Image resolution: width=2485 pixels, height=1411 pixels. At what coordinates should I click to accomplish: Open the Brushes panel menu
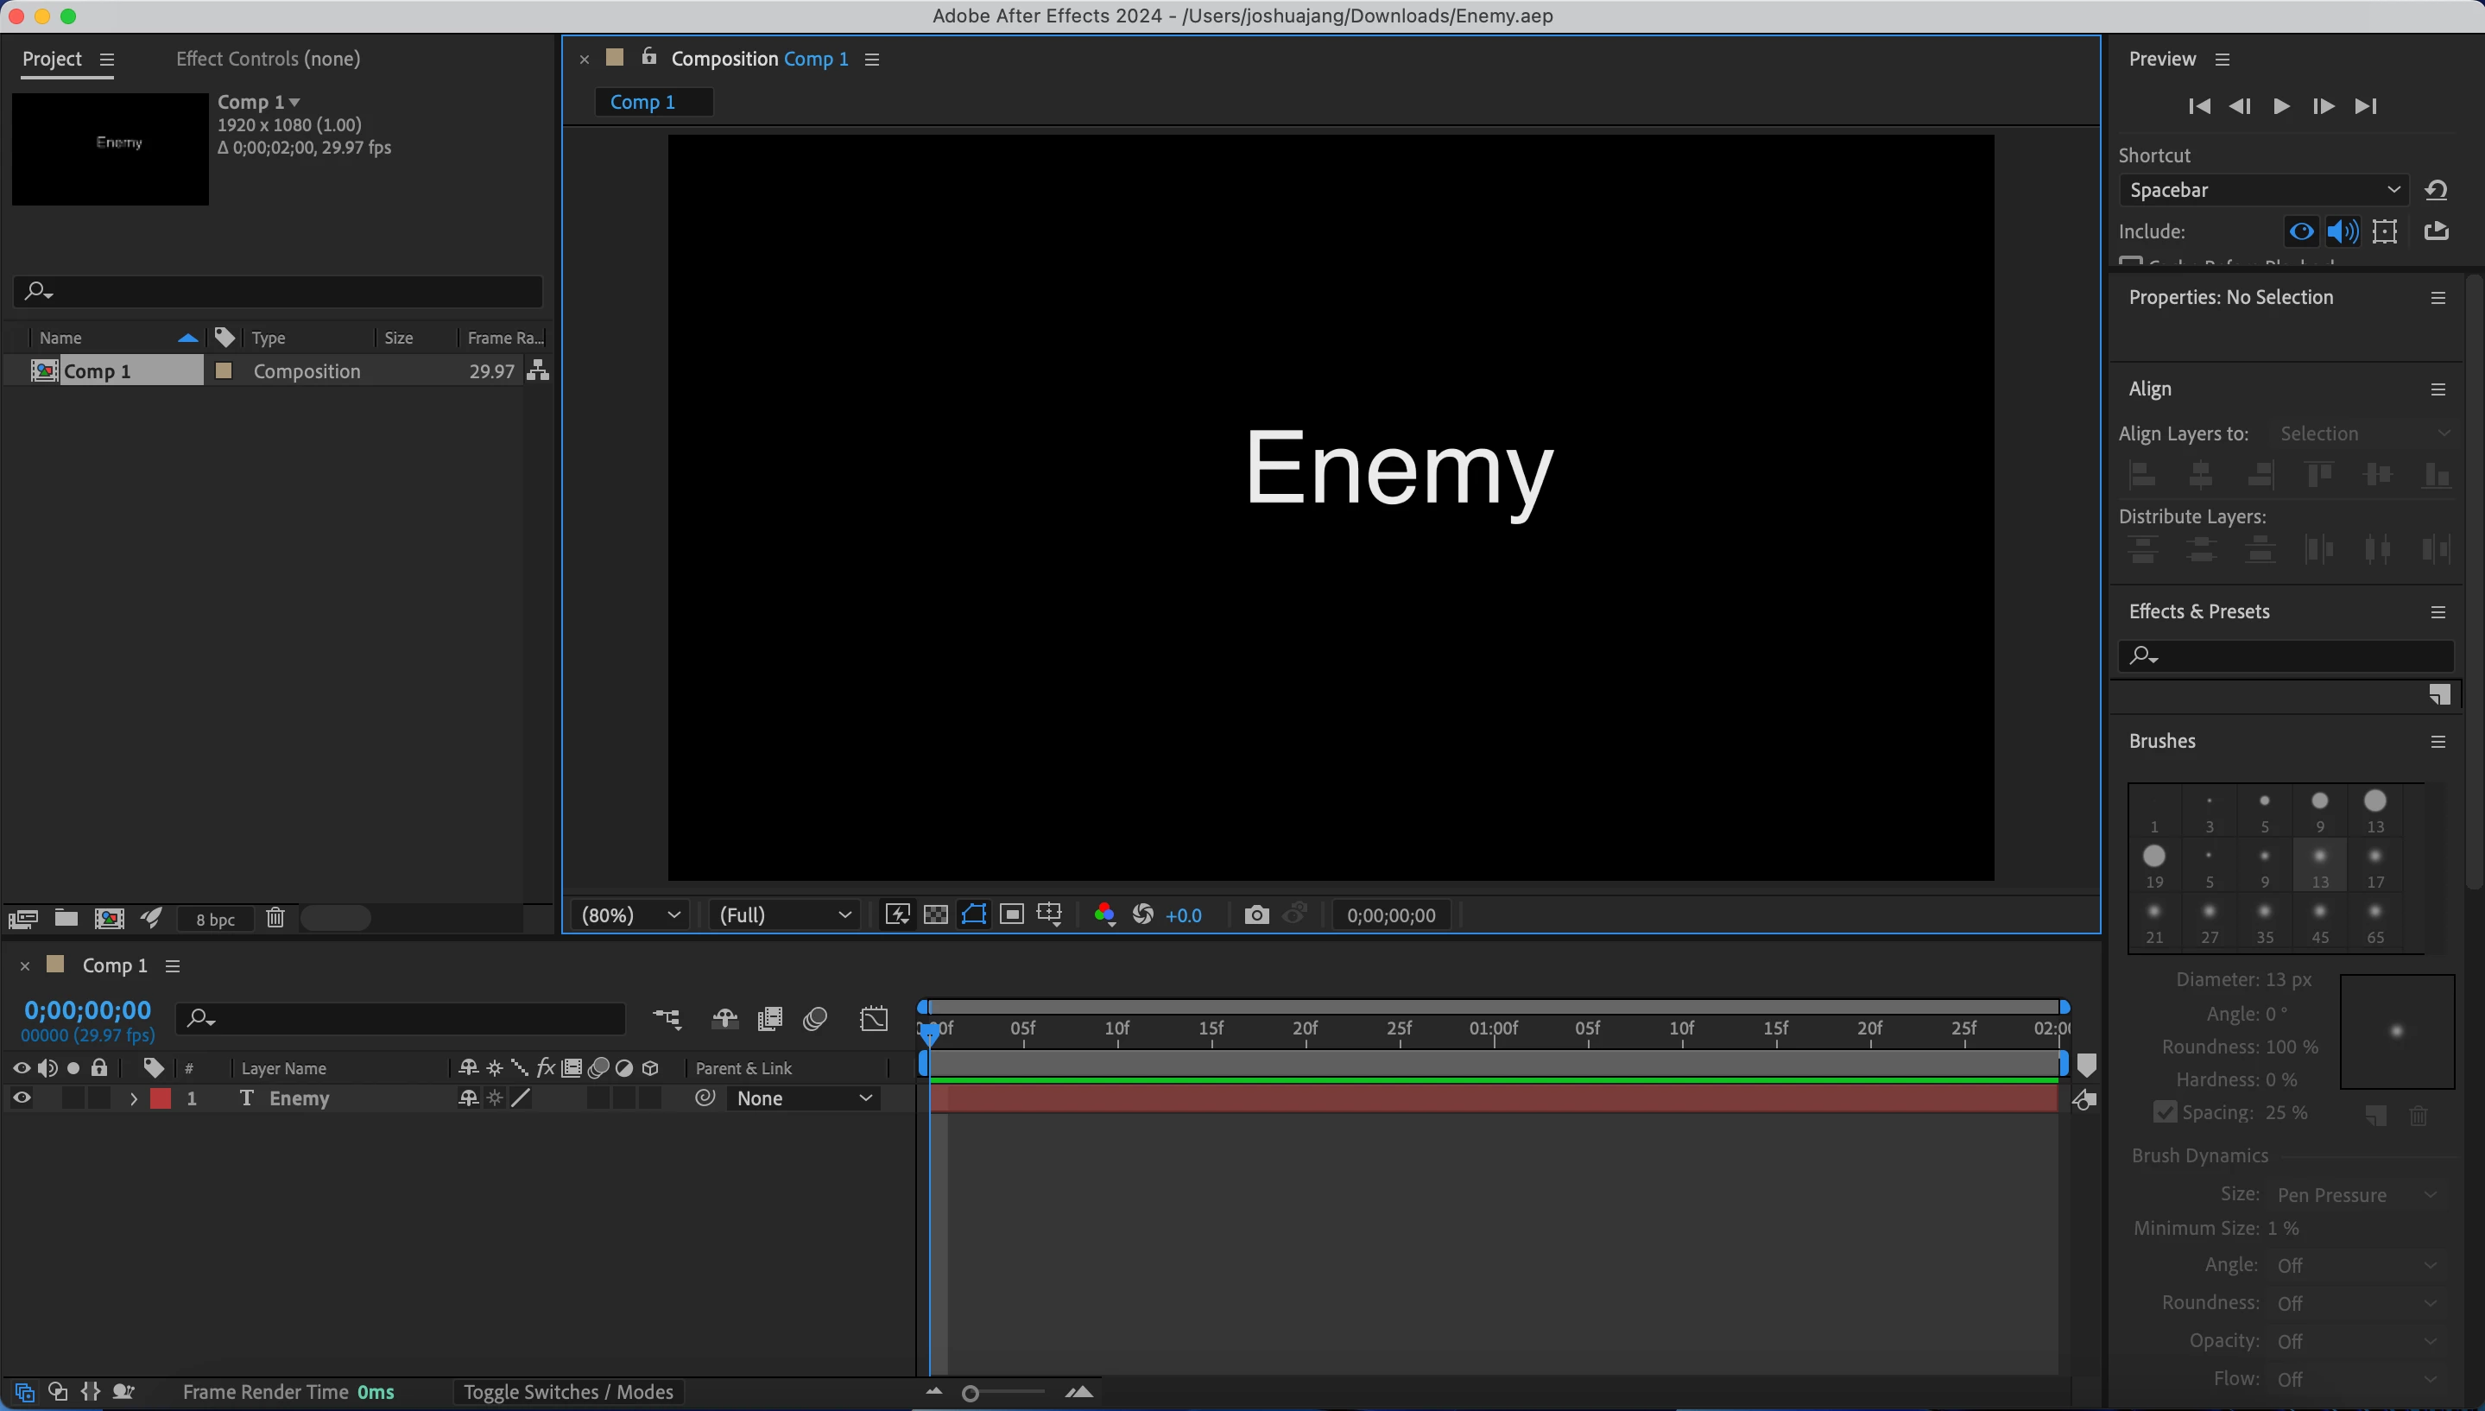click(2438, 743)
